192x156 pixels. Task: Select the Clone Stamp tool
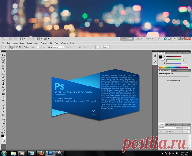[x=4, y=84]
